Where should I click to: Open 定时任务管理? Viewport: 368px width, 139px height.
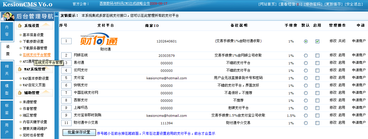33,135
